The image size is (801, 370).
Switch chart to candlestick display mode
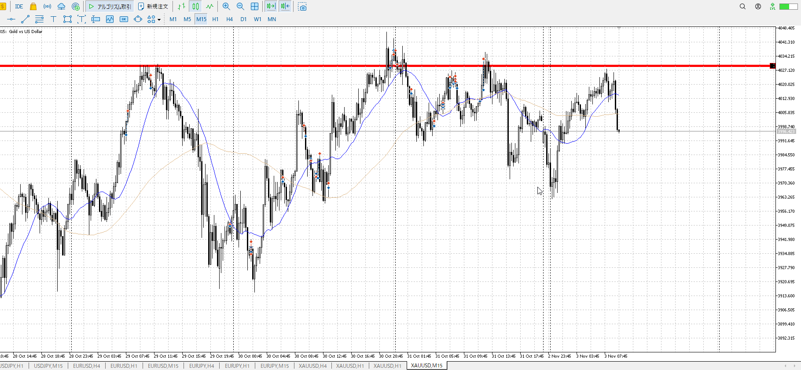[195, 7]
